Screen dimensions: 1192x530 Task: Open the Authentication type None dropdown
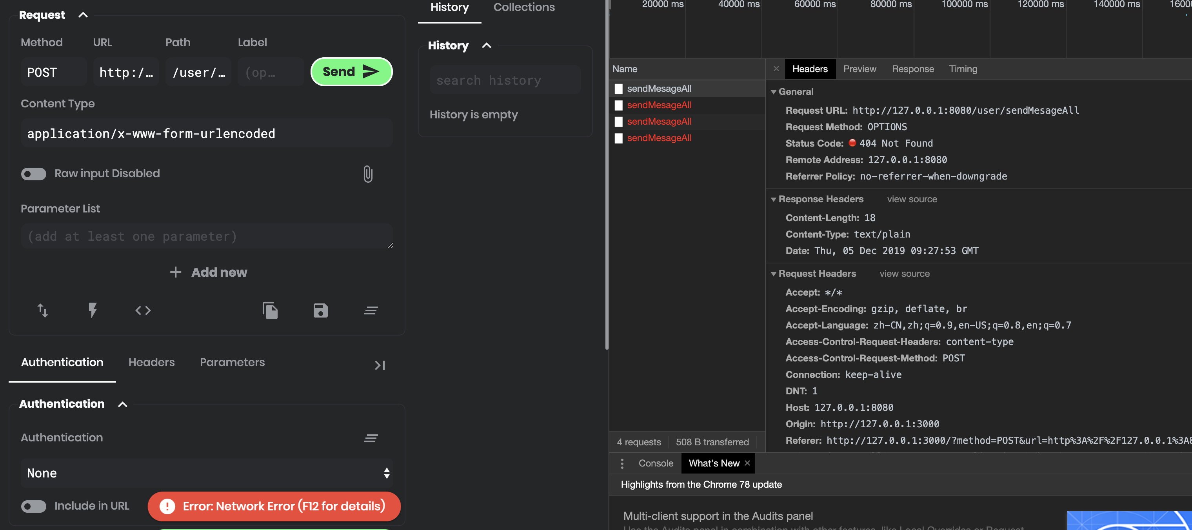point(206,473)
